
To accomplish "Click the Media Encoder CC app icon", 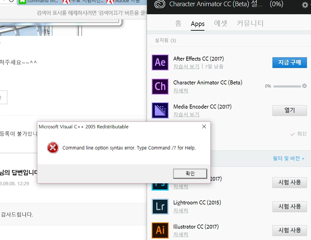I will click(160, 110).
